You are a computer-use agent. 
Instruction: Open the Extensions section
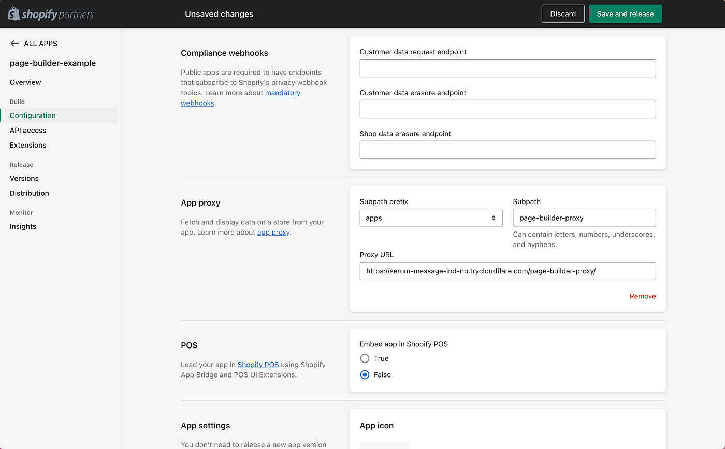28,145
